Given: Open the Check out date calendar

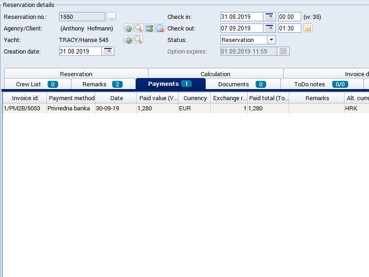Looking at the screenshot, I should tap(269, 29).
